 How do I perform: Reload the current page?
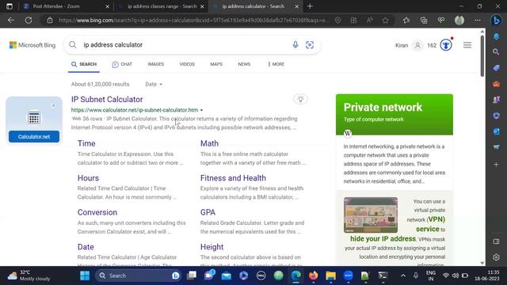coord(29,20)
